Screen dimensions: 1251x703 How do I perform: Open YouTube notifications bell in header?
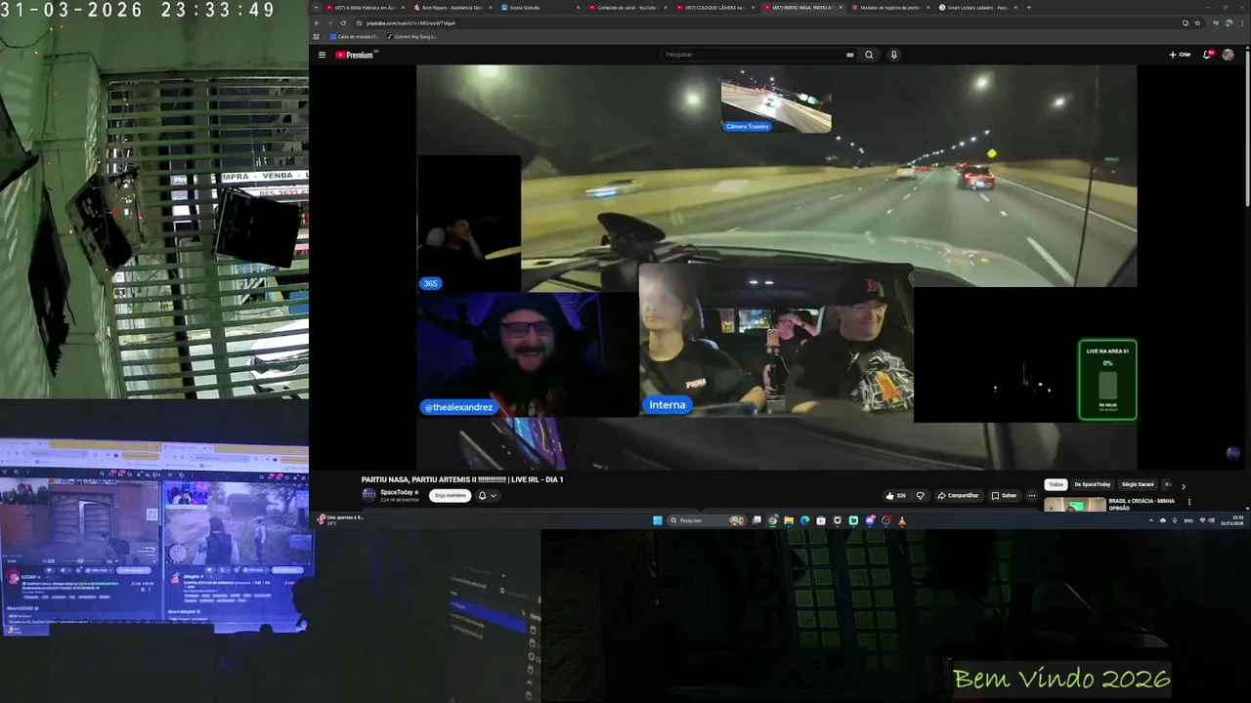1207,55
